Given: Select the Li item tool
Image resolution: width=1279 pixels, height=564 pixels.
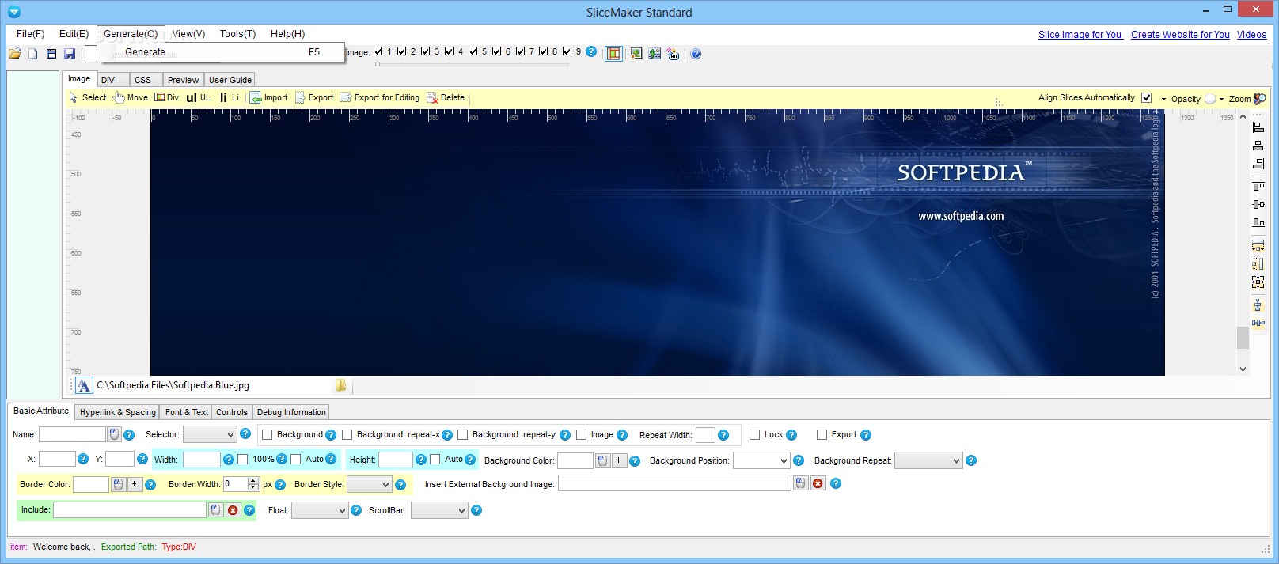Looking at the screenshot, I should tap(229, 97).
